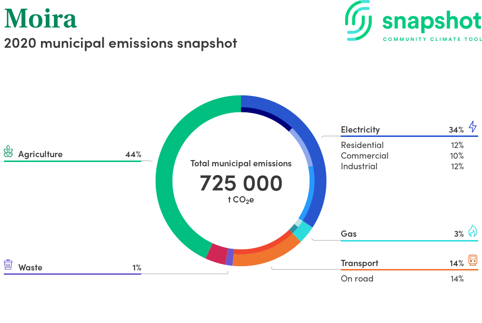This screenshot has height=323, width=482.
Task: Click the Waste category label
Action: tap(30, 268)
